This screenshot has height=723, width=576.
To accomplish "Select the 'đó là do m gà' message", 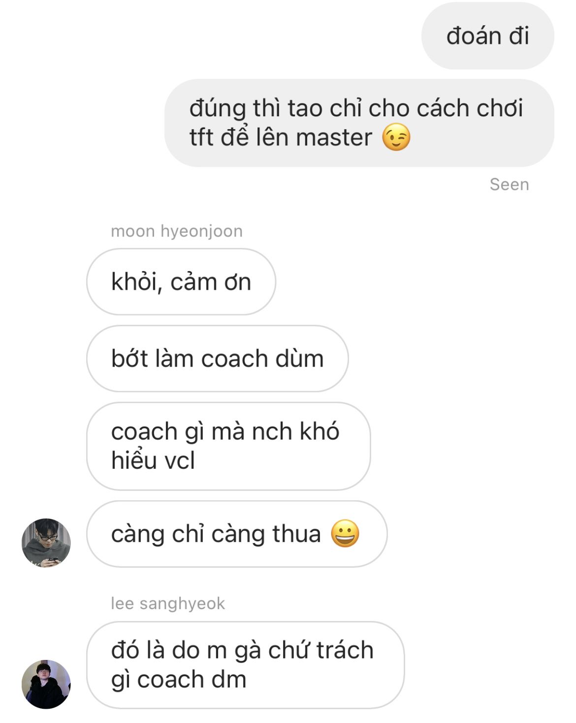I will click(245, 665).
